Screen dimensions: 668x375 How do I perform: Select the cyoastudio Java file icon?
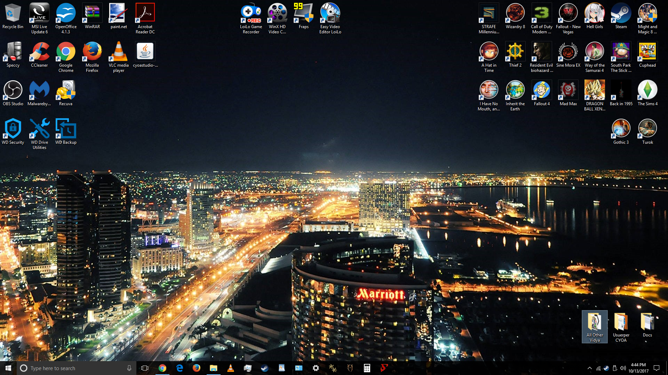point(145,55)
